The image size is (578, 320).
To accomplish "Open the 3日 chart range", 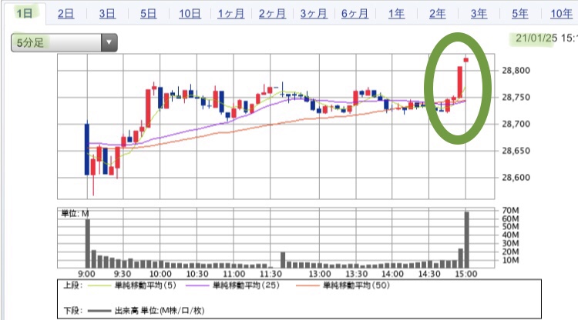I will pyautogui.click(x=107, y=14).
